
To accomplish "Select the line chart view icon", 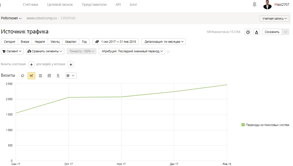I will 31,75.
